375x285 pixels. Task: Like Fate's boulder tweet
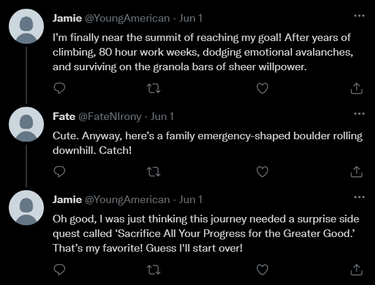click(263, 171)
